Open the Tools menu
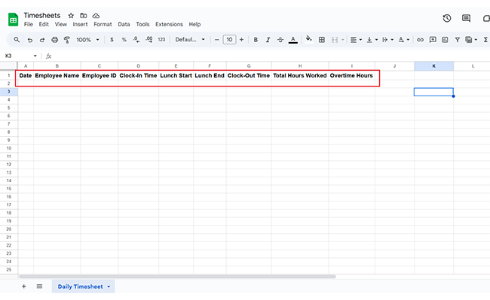The image size is (490, 300). (x=142, y=24)
